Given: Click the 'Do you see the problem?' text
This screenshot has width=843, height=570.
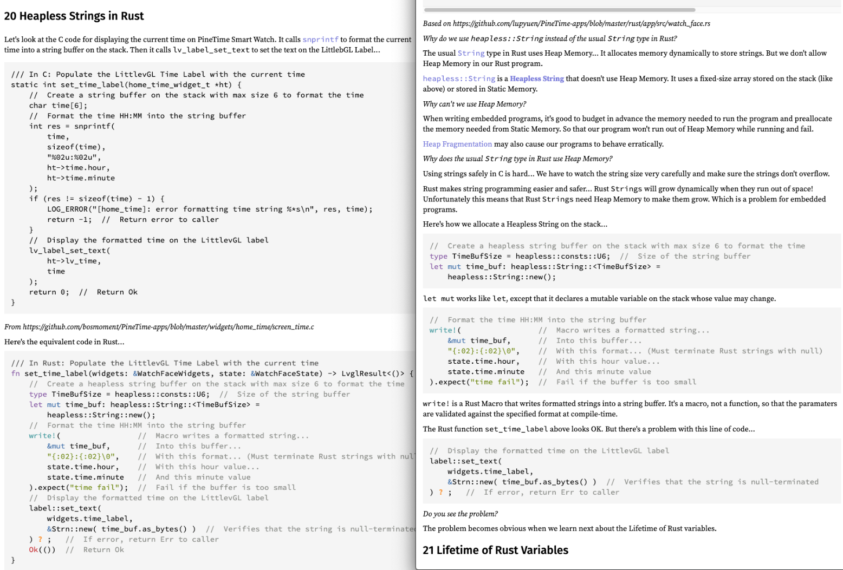Looking at the screenshot, I should 460,514.
